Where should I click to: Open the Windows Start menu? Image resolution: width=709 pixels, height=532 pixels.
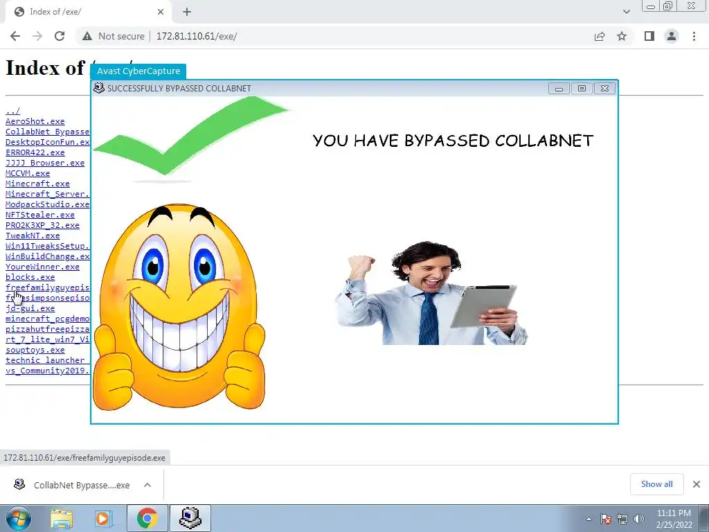click(18, 518)
